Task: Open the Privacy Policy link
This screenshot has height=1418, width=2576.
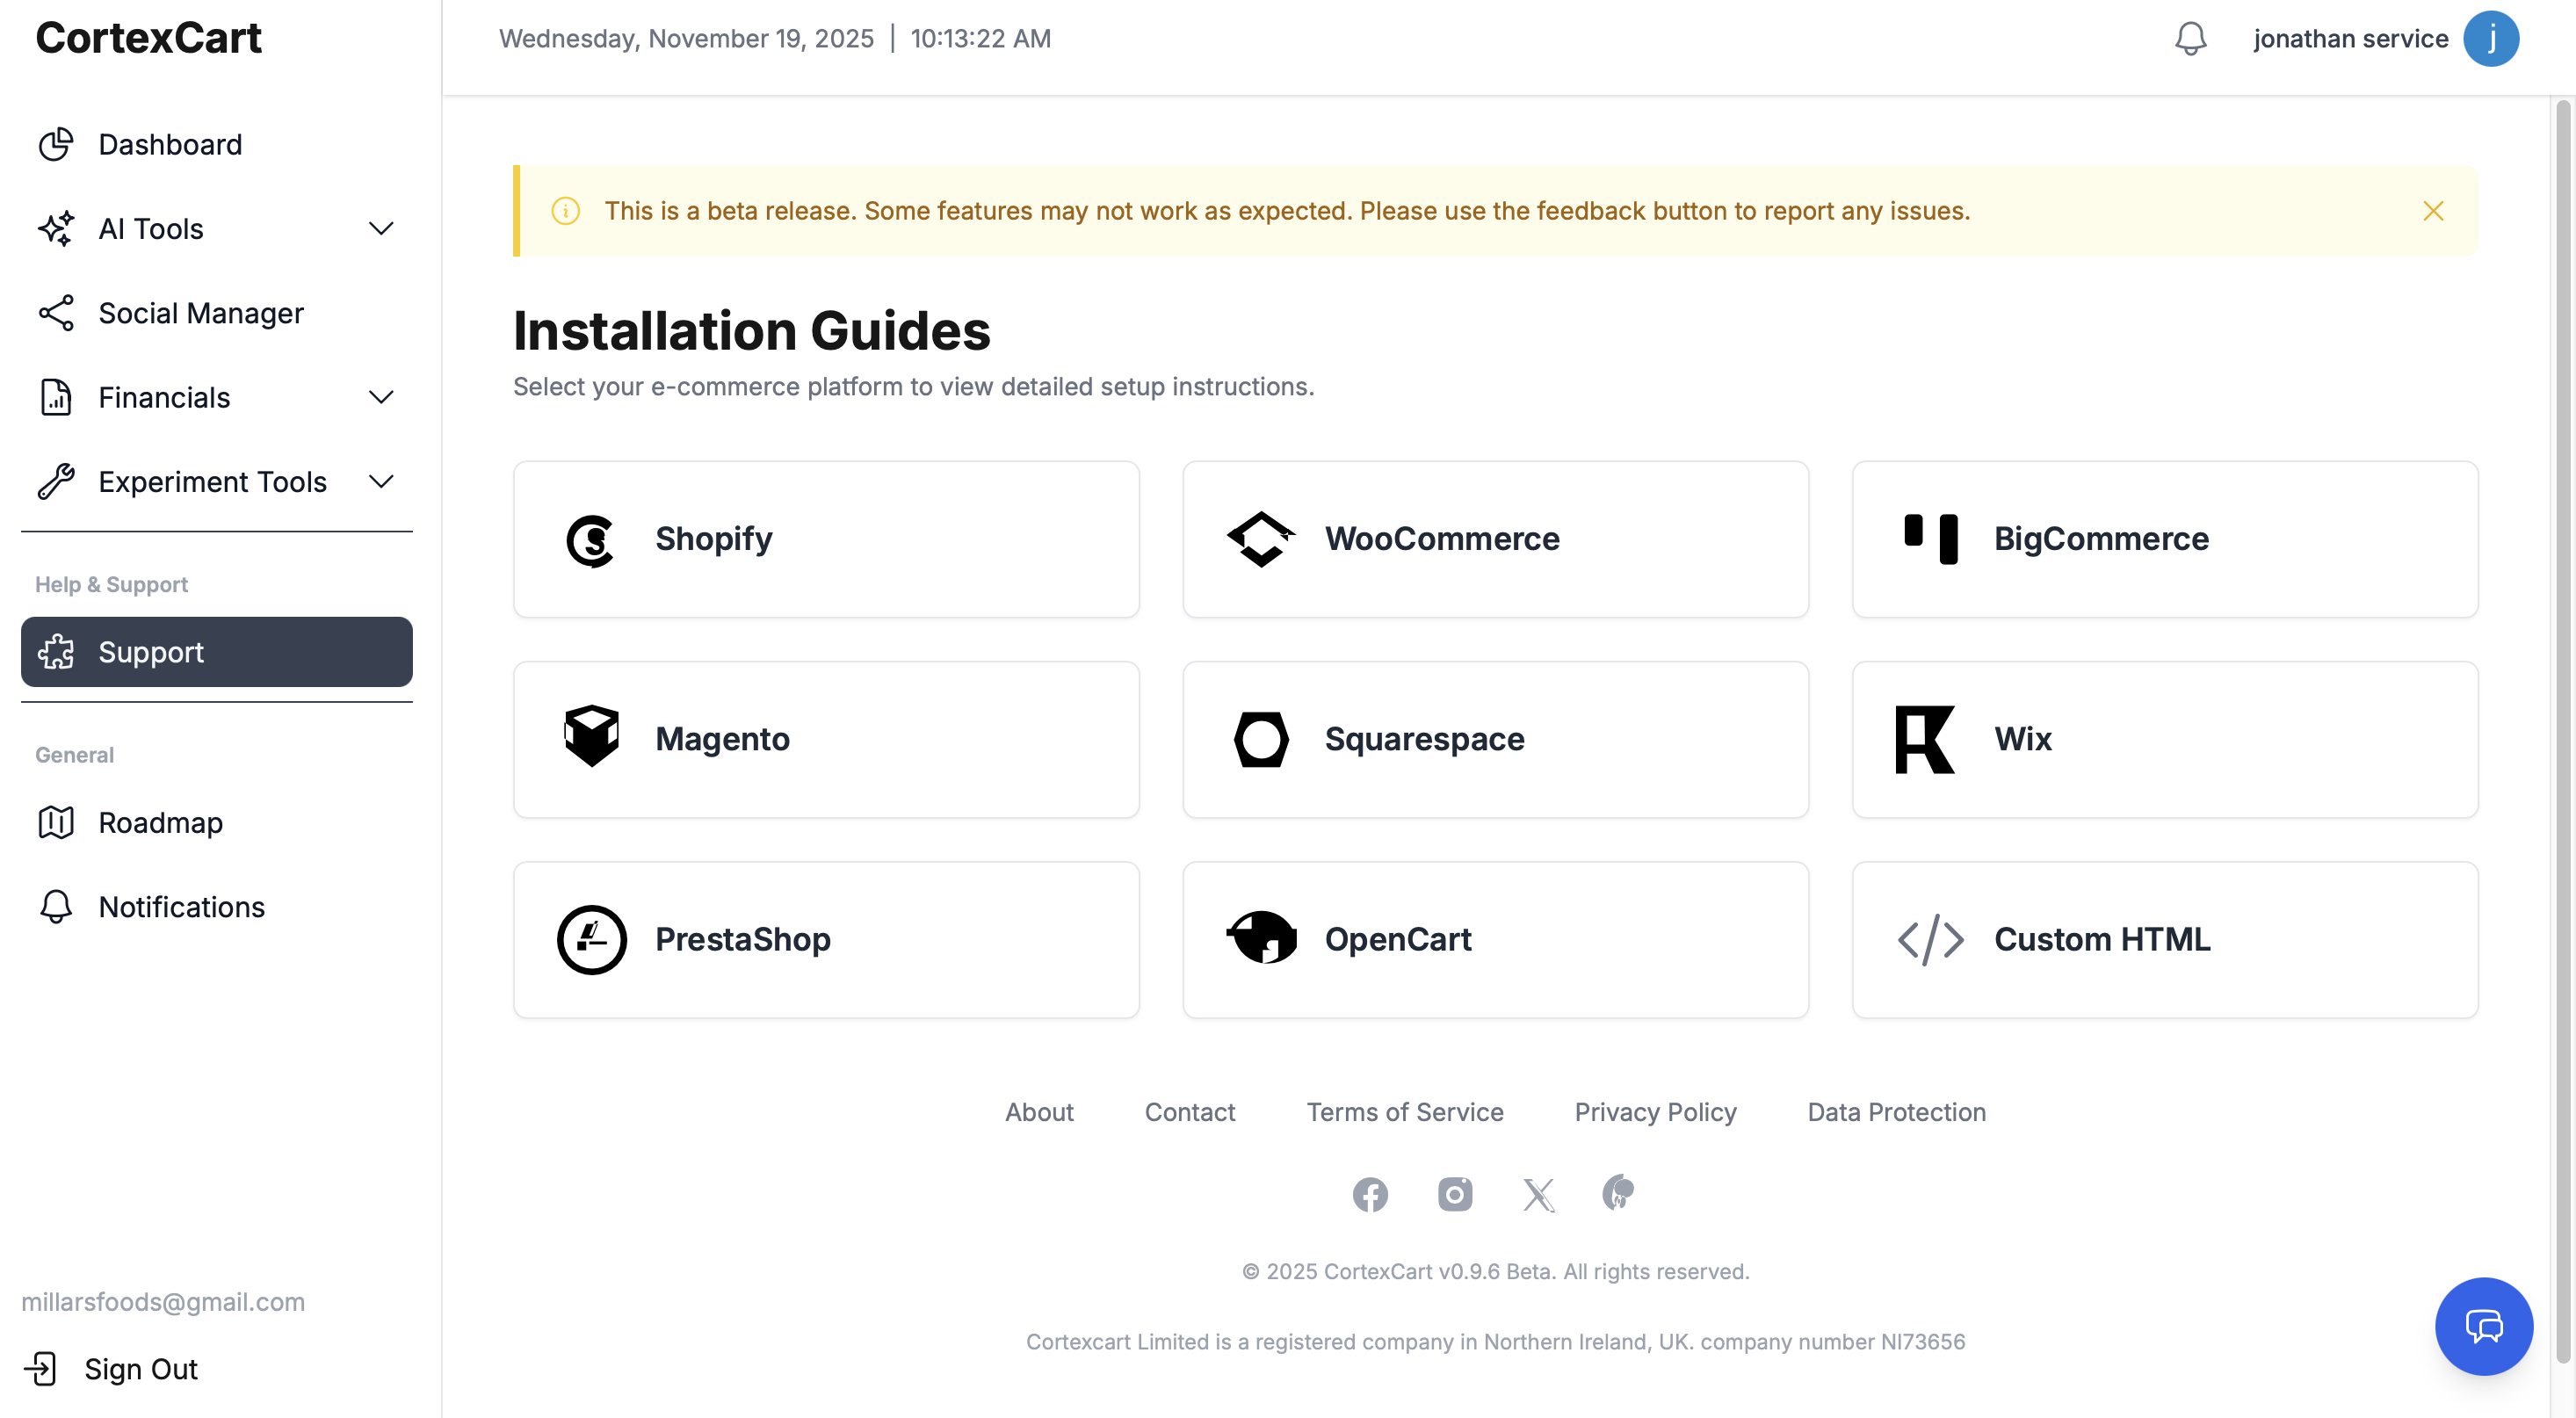Action: [1654, 1112]
